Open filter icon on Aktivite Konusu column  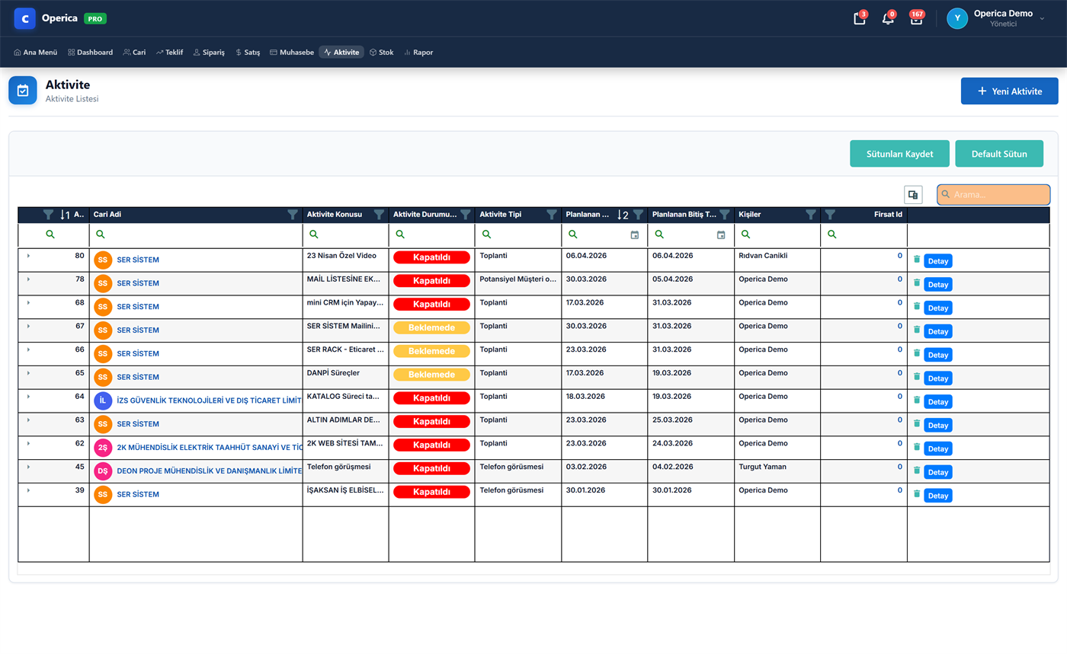pyautogui.click(x=379, y=215)
